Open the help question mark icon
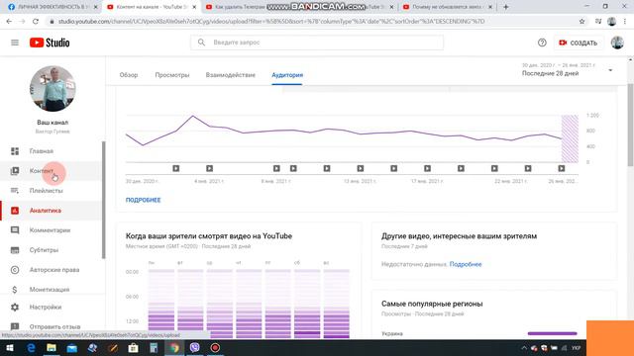This screenshot has height=356, width=634. 542,43
